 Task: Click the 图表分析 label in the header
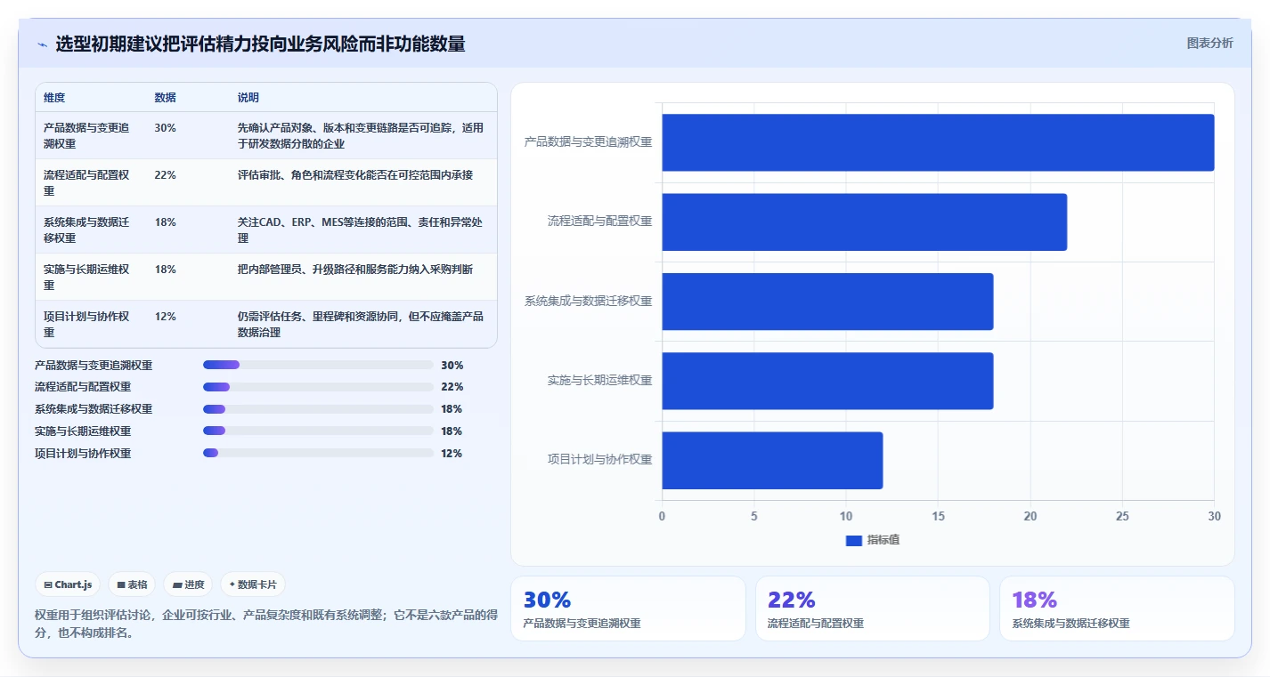1210,43
